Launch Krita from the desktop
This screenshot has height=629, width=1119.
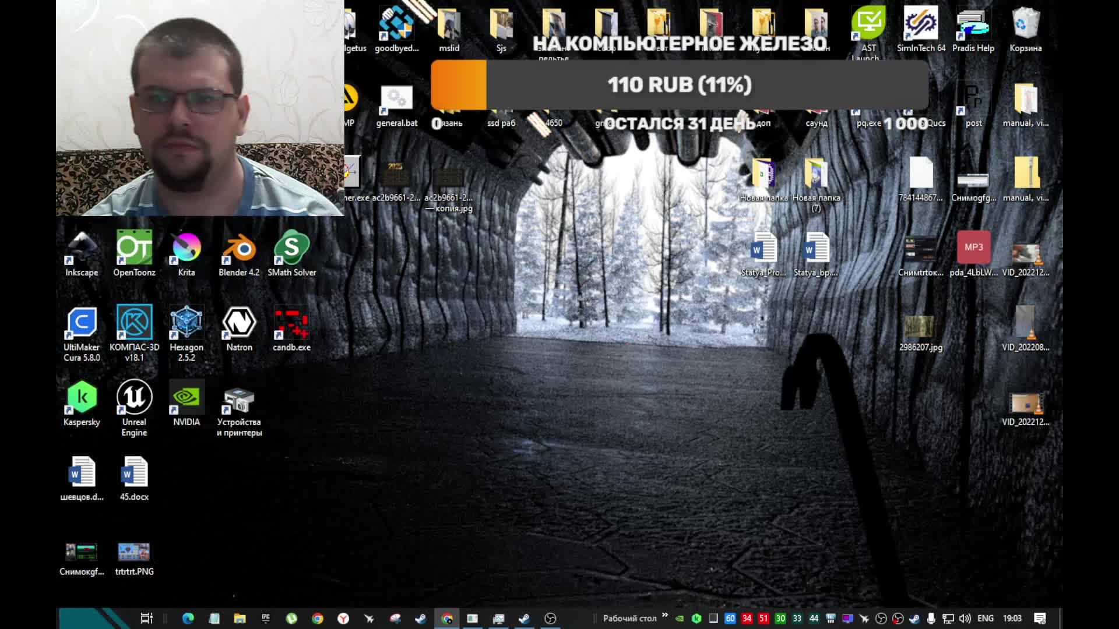(x=186, y=250)
